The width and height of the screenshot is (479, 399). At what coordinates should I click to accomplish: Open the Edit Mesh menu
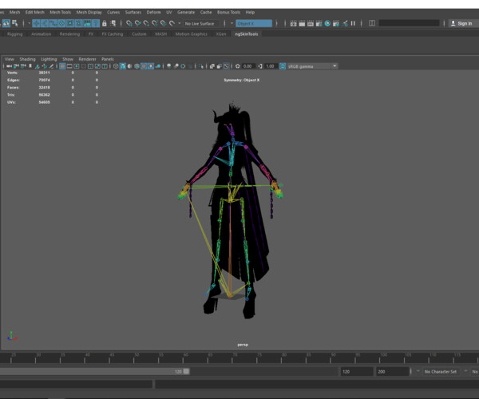[x=35, y=12]
